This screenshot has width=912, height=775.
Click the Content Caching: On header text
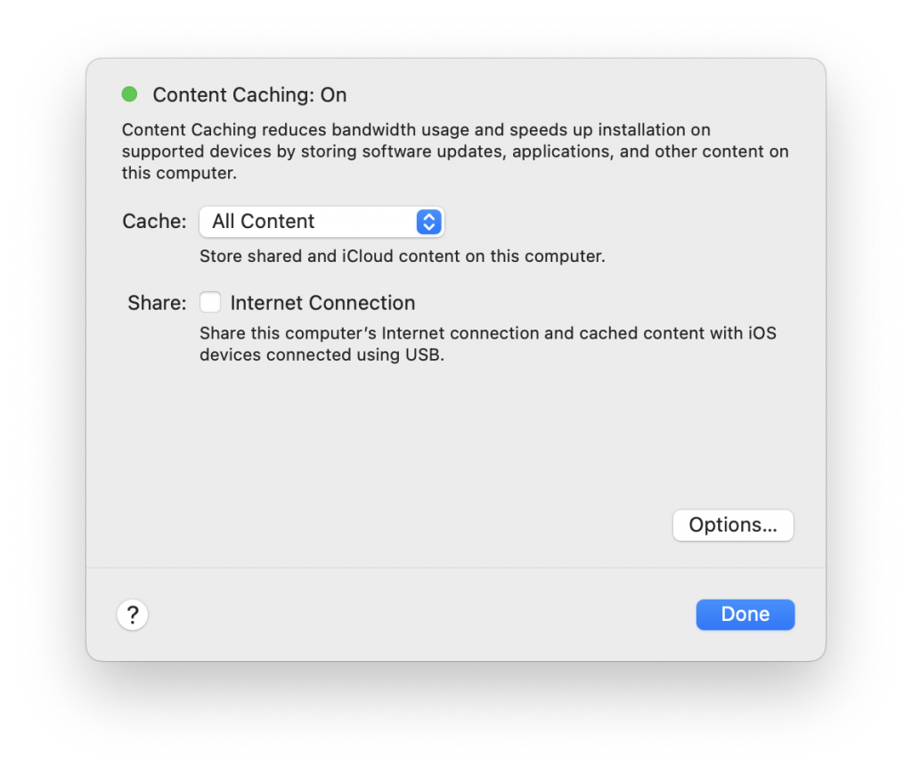point(249,94)
